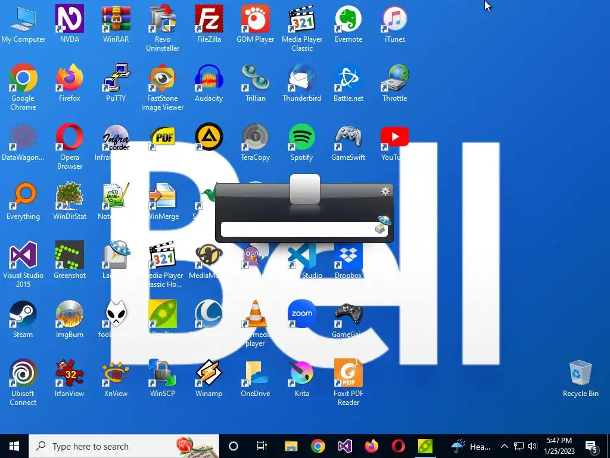The width and height of the screenshot is (610, 458).
Task: Select the GameSwift desktop shortcut
Action: pos(348,142)
